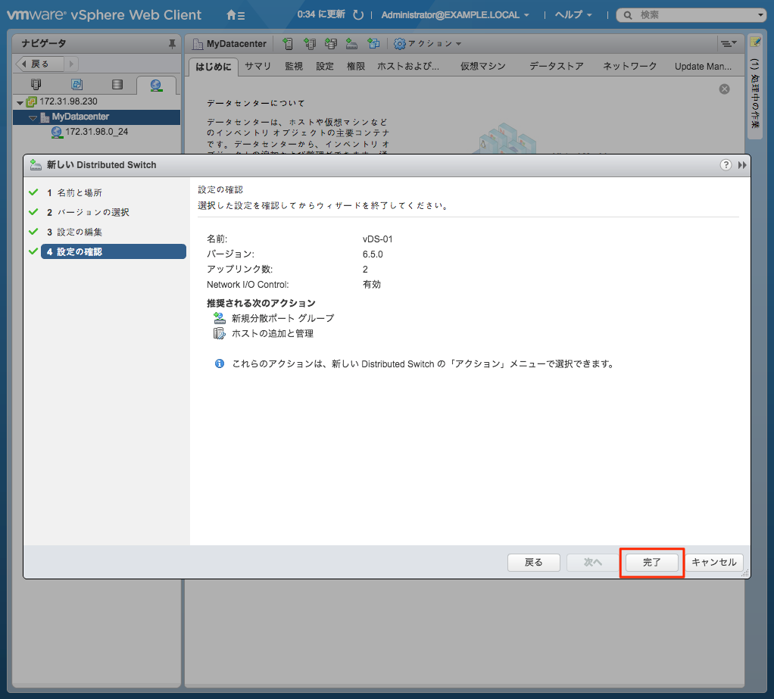Click the refresh icon near 0:34 に更新
This screenshot has height=699, width=774.
[x=358, y=15]
